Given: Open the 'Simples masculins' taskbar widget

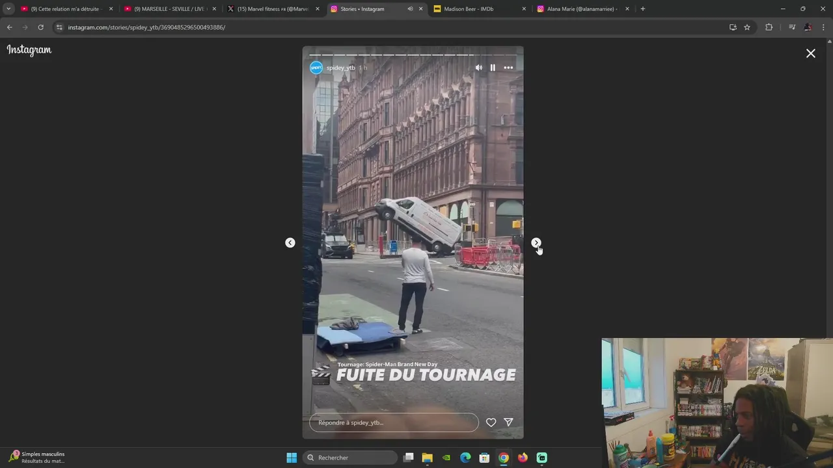Looking at the screenshot, I should pos(38,457).
